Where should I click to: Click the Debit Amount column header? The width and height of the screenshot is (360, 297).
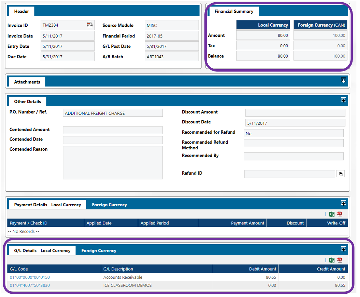[x=245, y=269]
